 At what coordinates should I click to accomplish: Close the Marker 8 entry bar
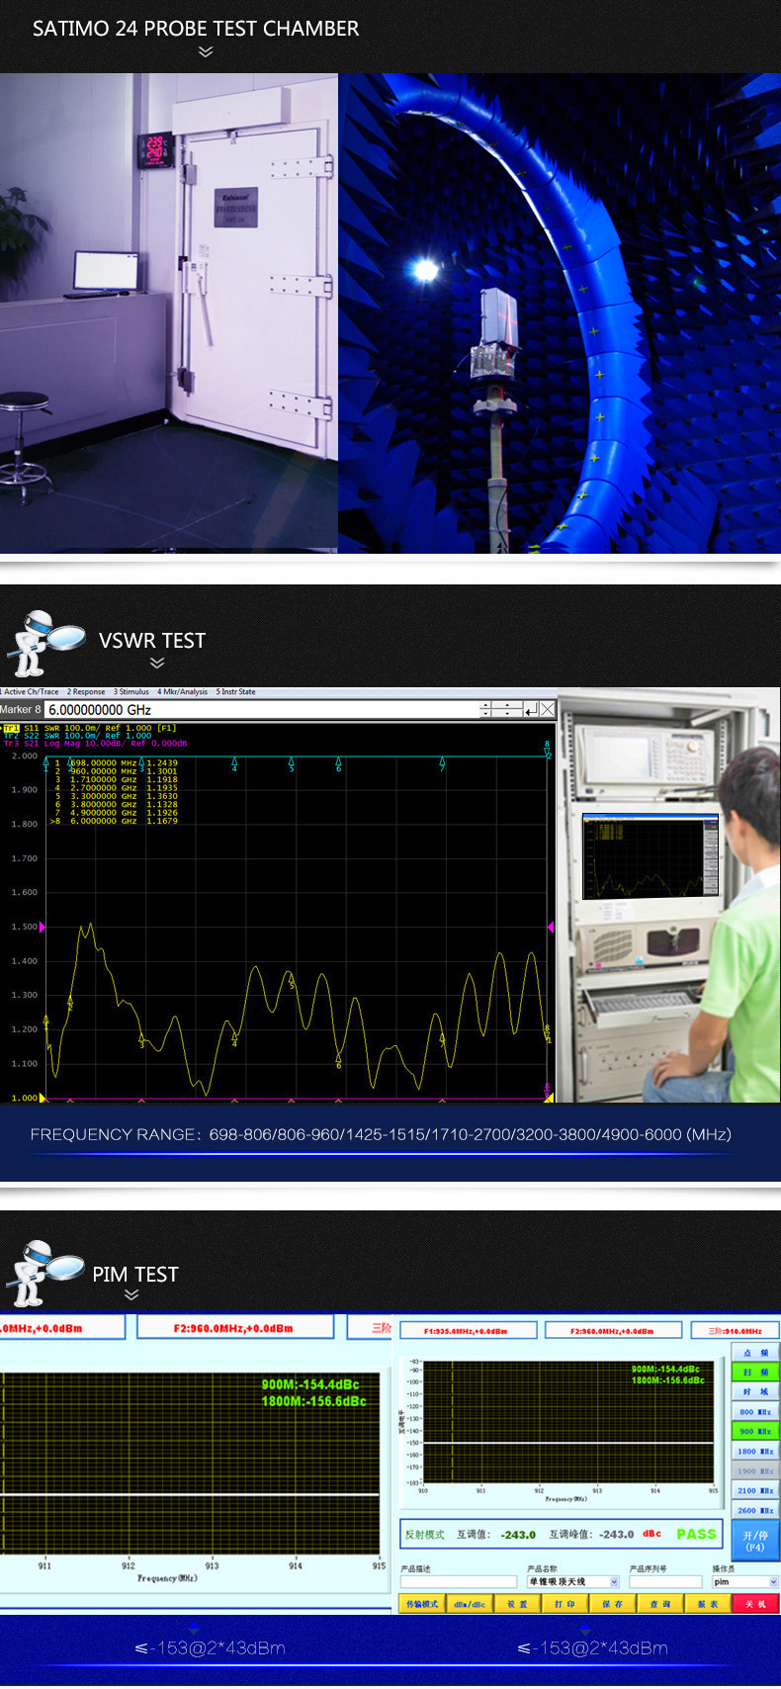pos(548,709)
